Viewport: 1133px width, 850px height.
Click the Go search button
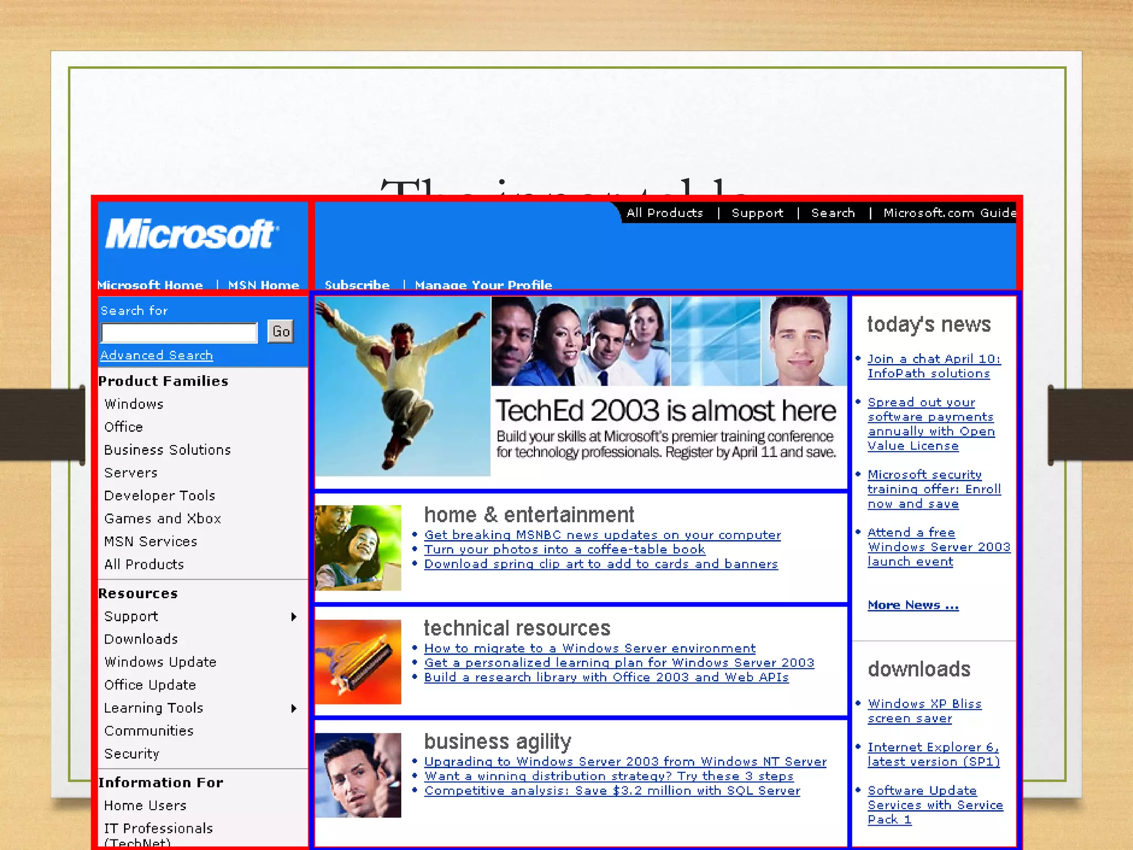pos(280,331)
